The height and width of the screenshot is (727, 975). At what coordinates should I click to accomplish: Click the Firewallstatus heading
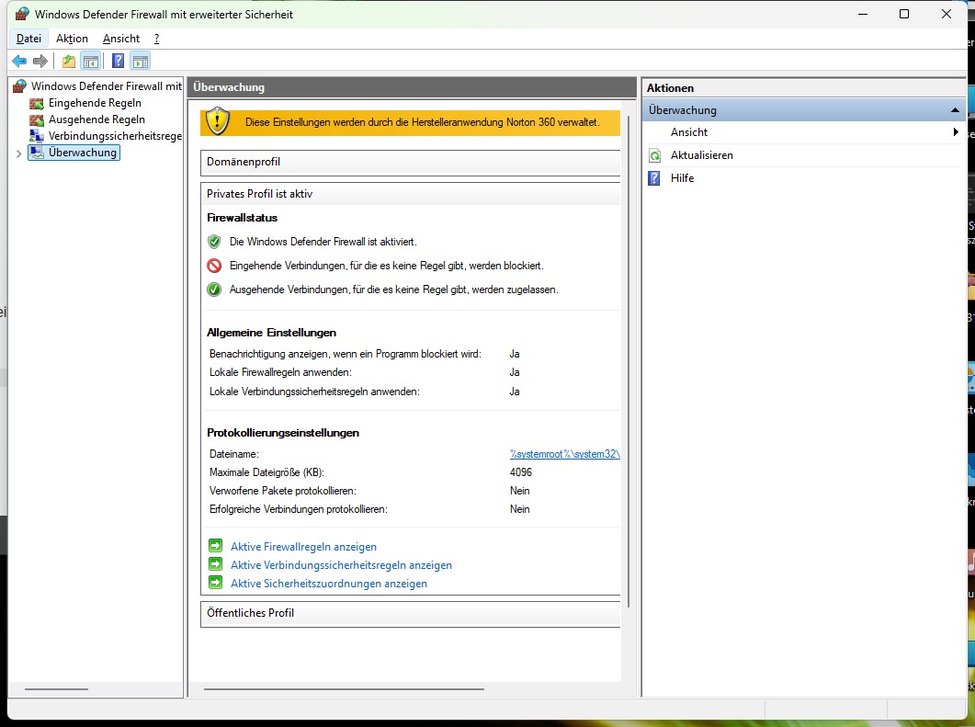(242, 218)
